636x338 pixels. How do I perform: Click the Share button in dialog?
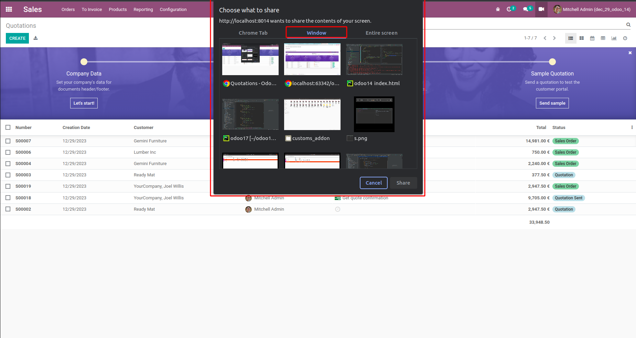click(403, 183)
